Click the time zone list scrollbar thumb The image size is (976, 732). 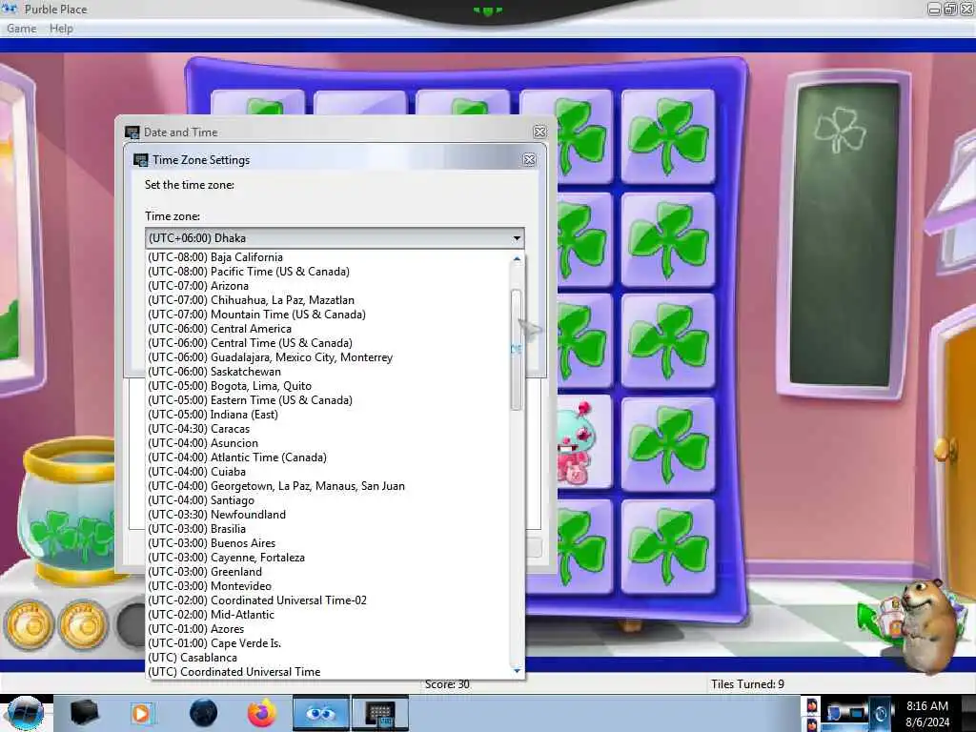pyautogui.click(x=516, y=349)
